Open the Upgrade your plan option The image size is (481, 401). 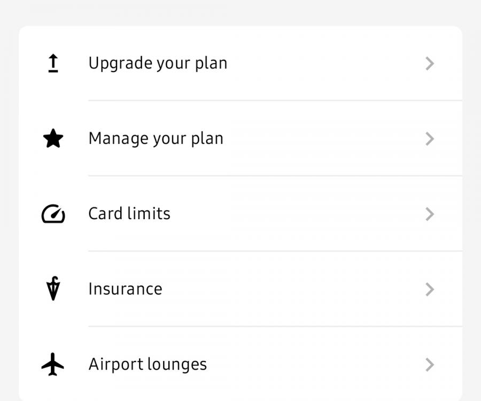pyautogui.click(x=158, y=63)
